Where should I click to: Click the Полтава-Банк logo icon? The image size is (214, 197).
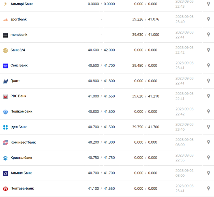[x=5, y=189]
